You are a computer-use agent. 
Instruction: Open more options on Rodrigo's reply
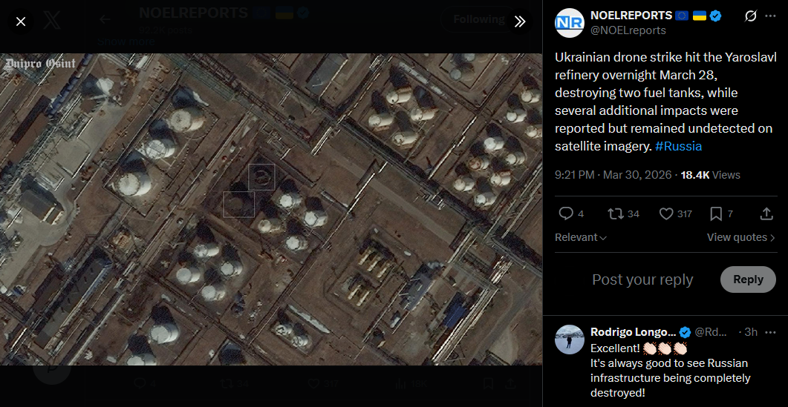pos(770,332)
